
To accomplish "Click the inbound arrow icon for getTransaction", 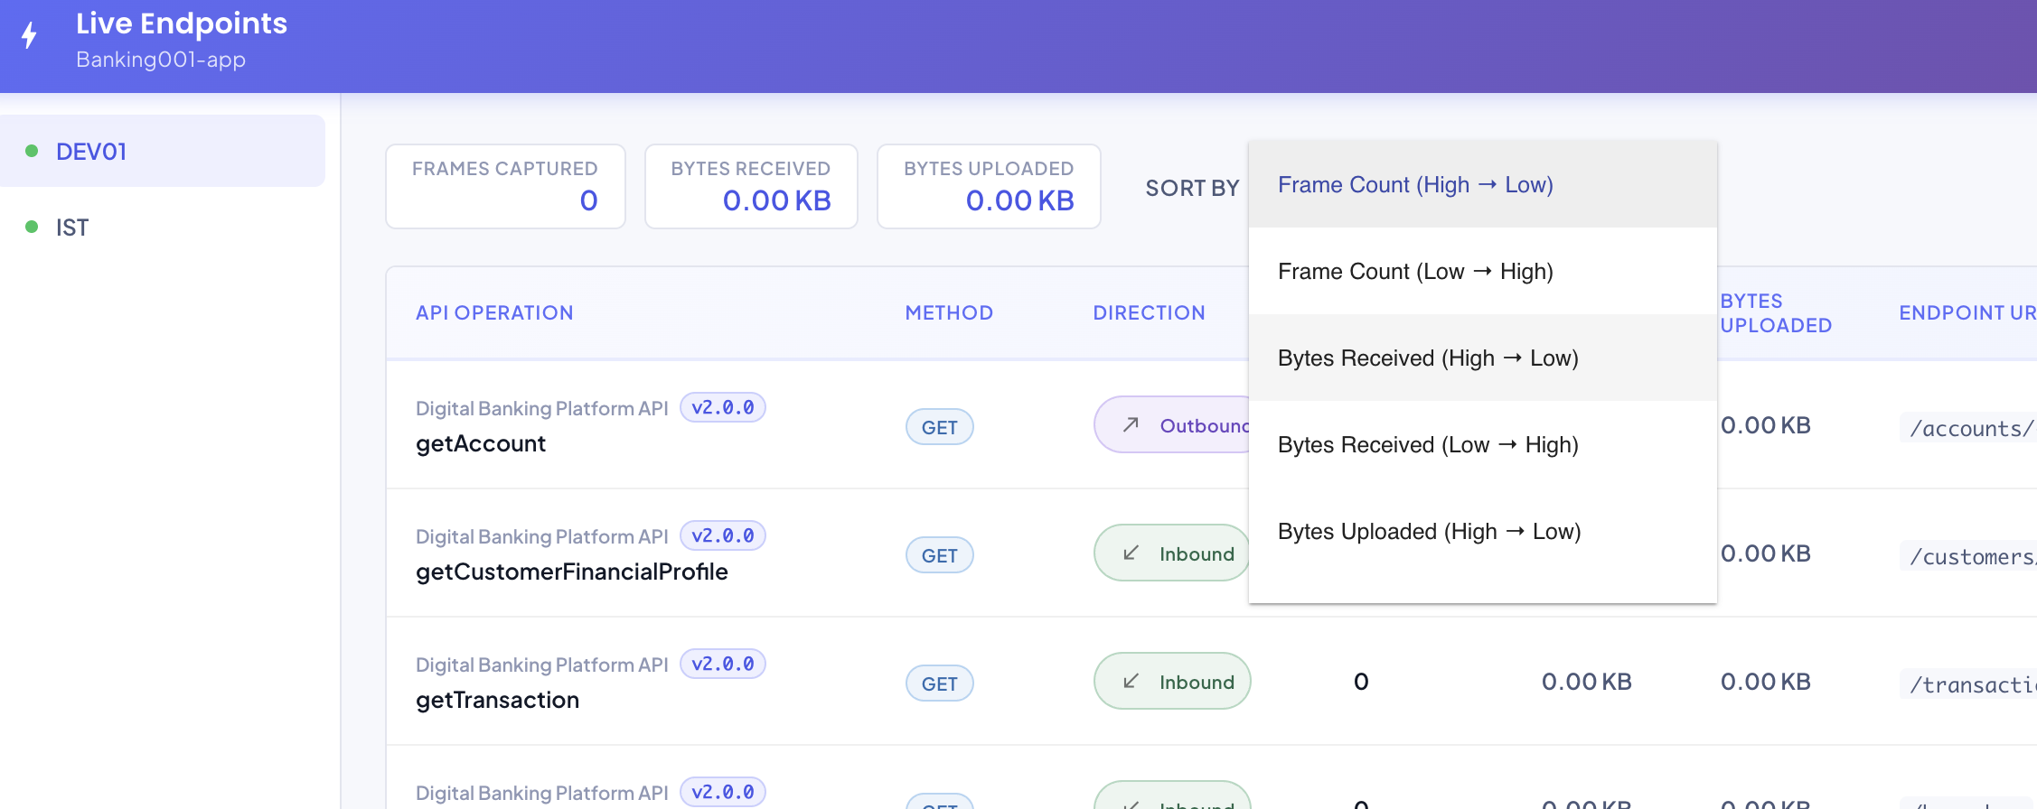I will [x=1131, y=681].
